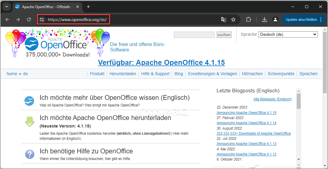Click the suchen search button
This screenshot has height=169, width=328.
[x=224, y=35]
